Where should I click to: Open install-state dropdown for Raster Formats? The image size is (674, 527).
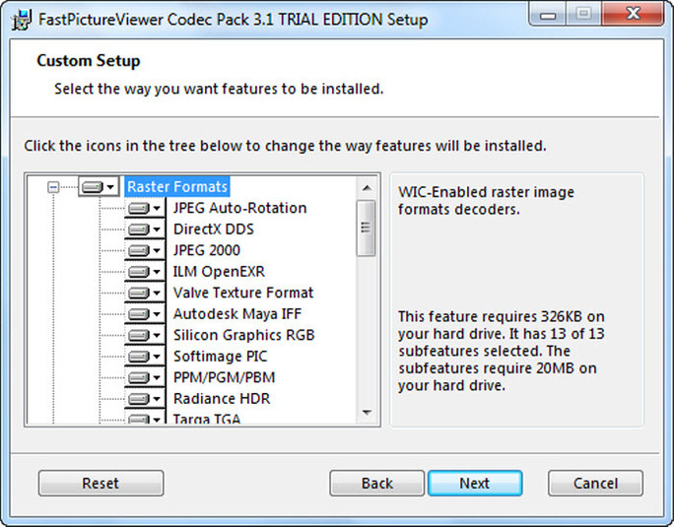[x=99, y=187]
